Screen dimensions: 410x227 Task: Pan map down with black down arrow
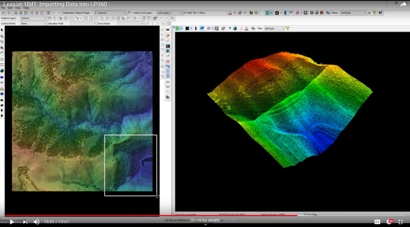pos(2,116)
